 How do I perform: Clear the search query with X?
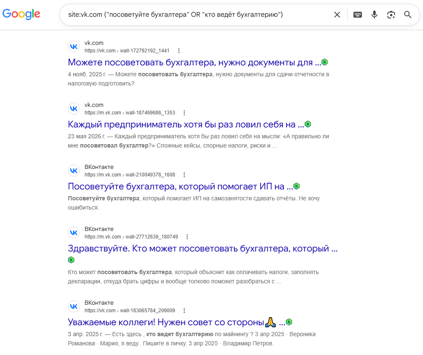337,15
